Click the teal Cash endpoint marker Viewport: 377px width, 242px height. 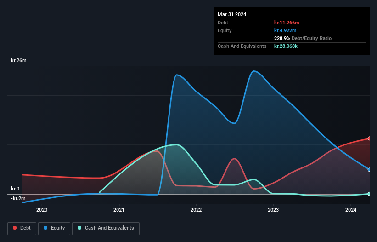[x=369, y=194]
